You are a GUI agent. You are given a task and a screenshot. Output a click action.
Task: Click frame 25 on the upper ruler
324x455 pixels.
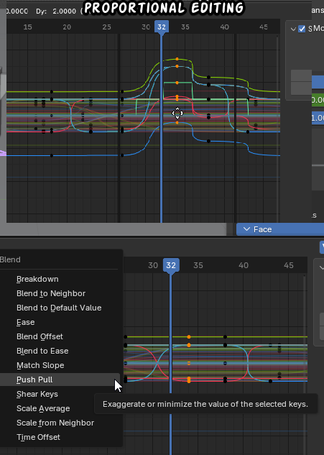107,27
